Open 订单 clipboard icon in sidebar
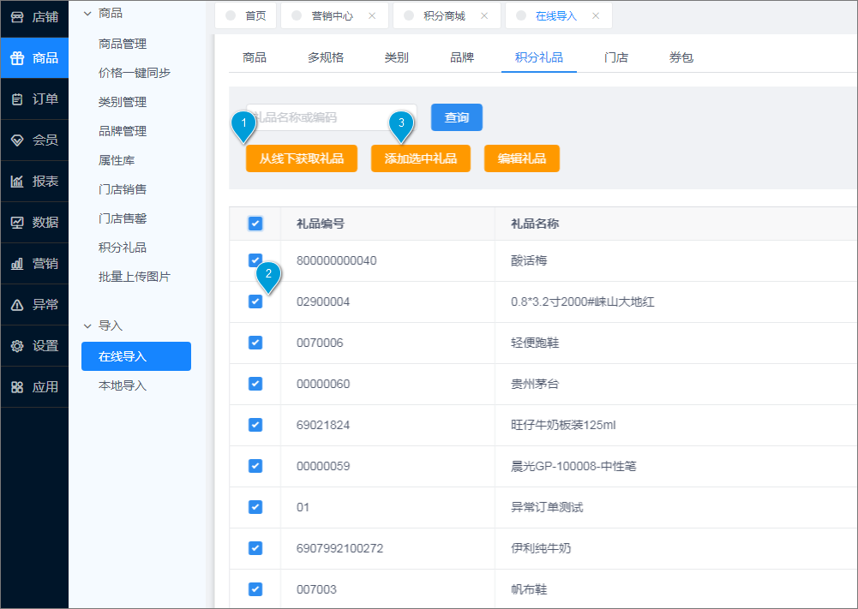The image size is (858, 609). point(17,99)
